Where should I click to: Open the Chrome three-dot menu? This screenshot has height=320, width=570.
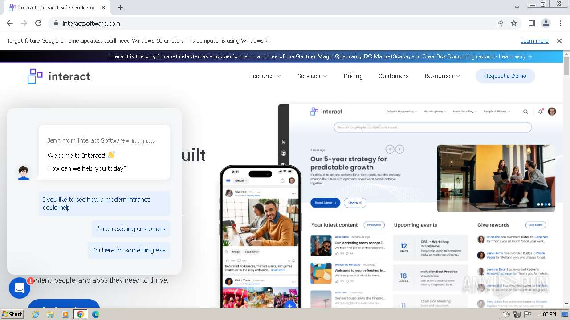pyautogui.click(x=560, y=23)
